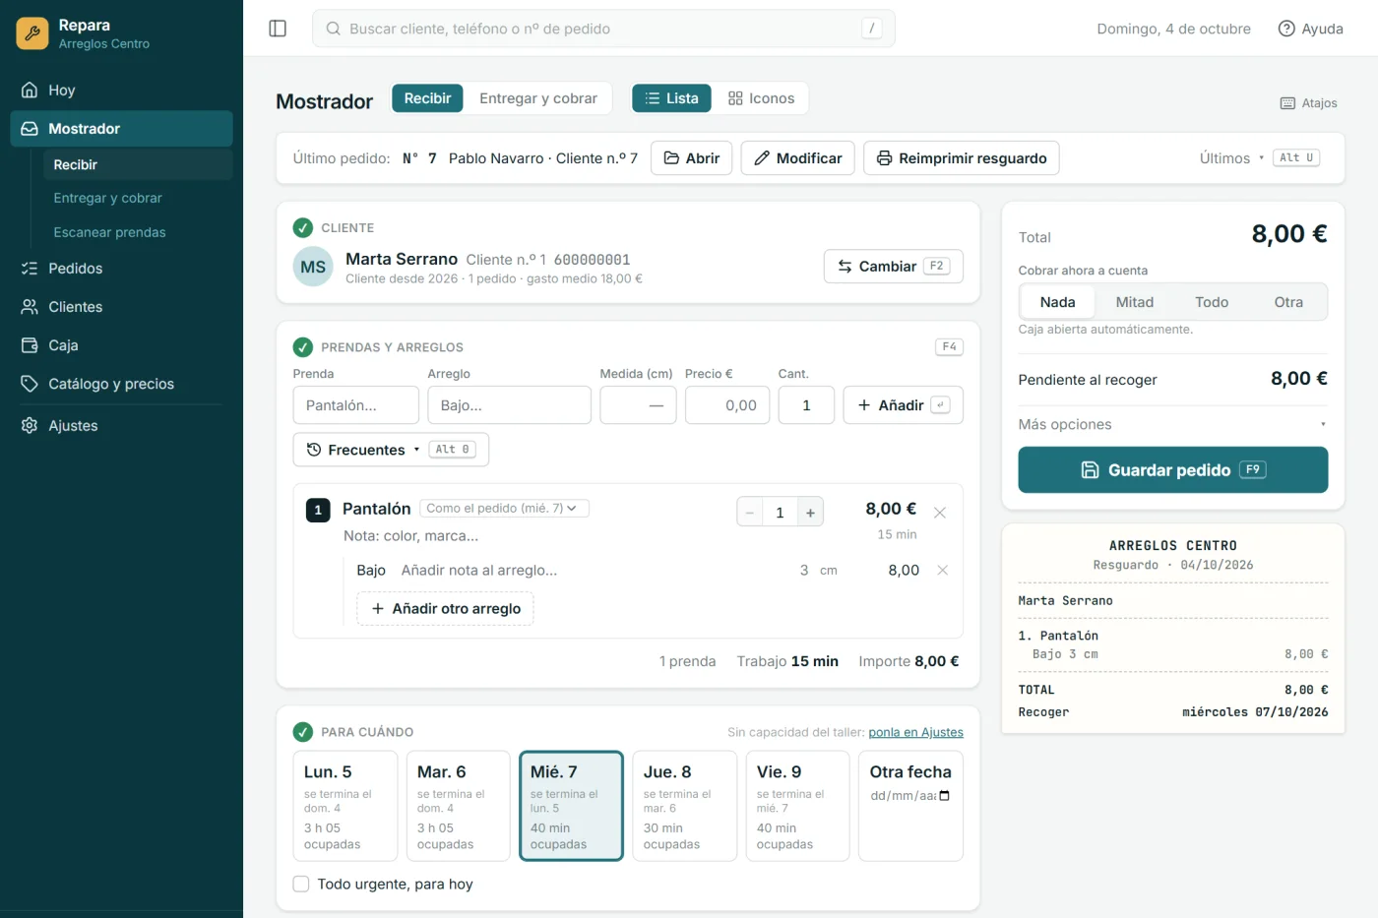1378x918 pixels.
Task: Select the Recibir tab
Action: tap(427, 98)
